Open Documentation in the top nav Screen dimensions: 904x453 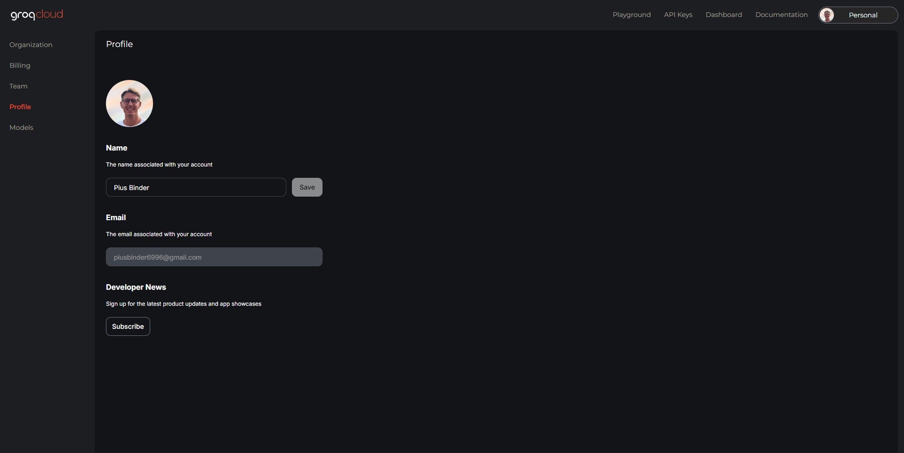tap(781, 15)
